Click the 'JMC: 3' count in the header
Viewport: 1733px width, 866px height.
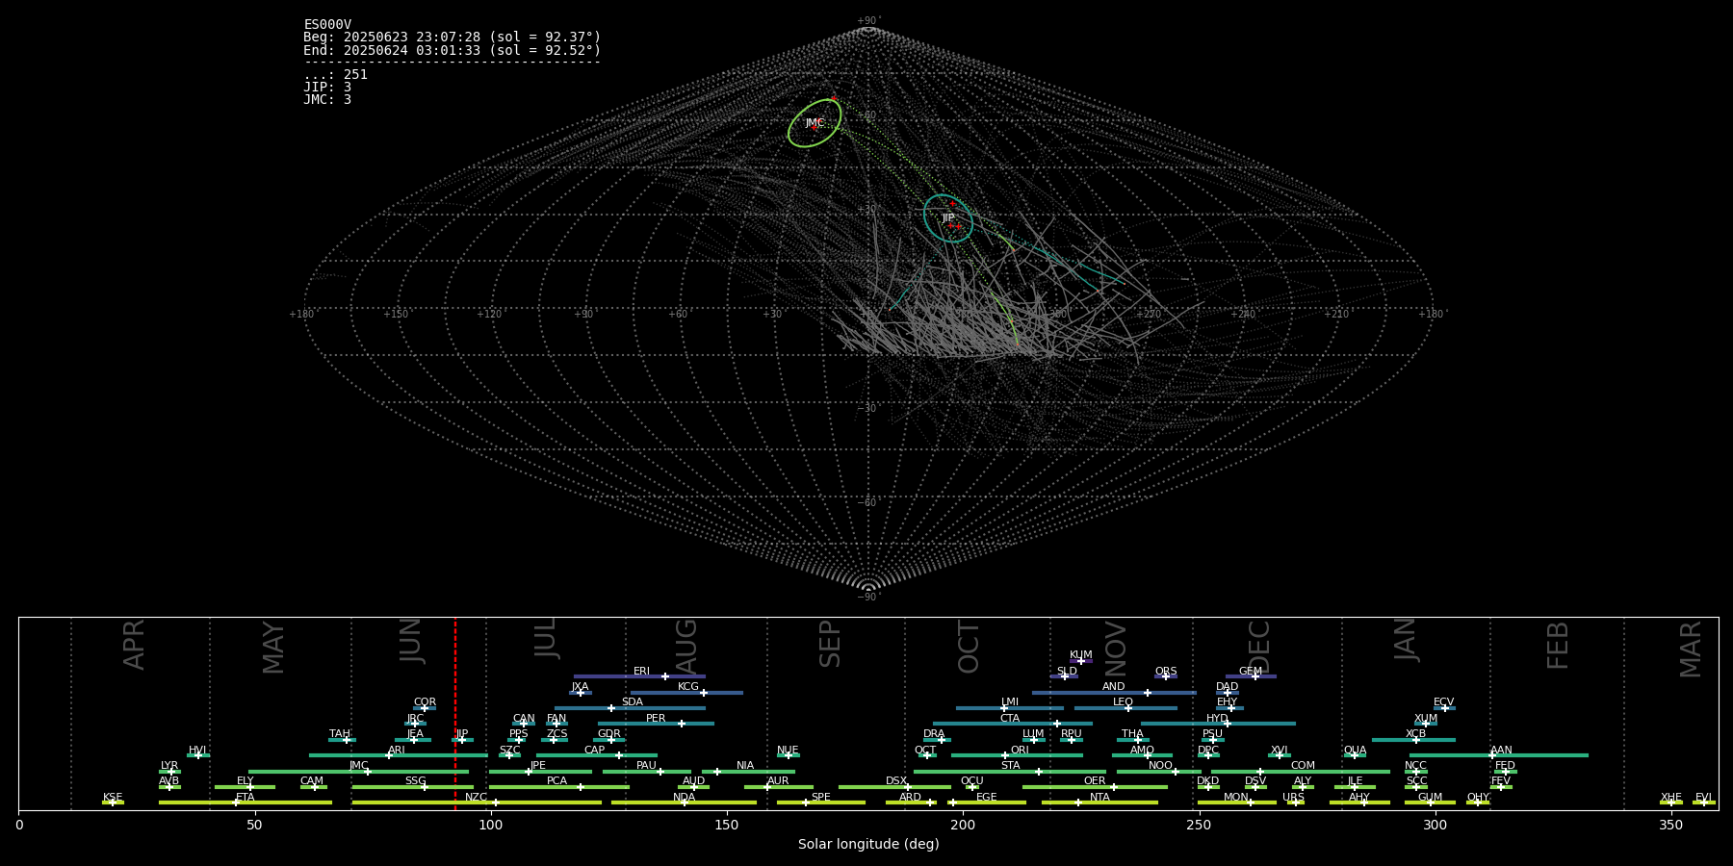[x=327, y=100]
